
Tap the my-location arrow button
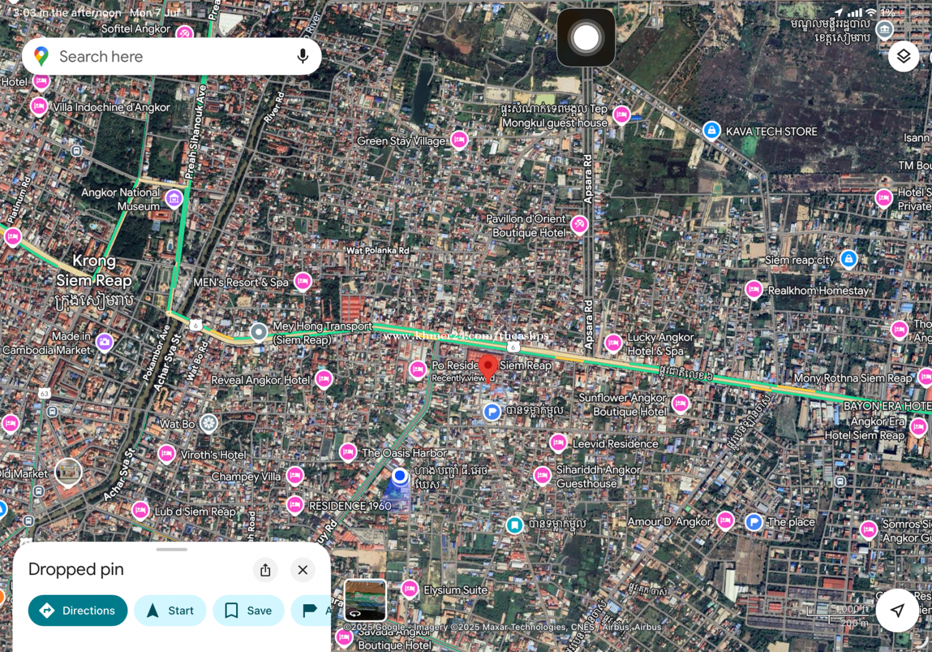(x=897, y=610)
